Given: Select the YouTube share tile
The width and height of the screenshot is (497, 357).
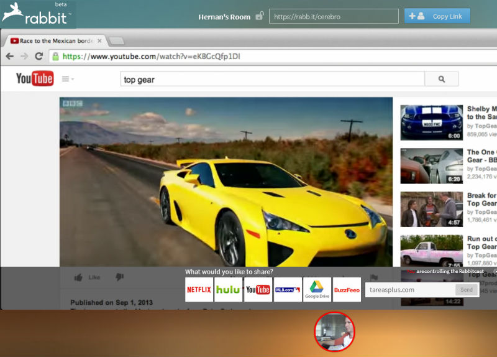Looking at the screenshot, I should pyautogui.click(x=258, y=290).
